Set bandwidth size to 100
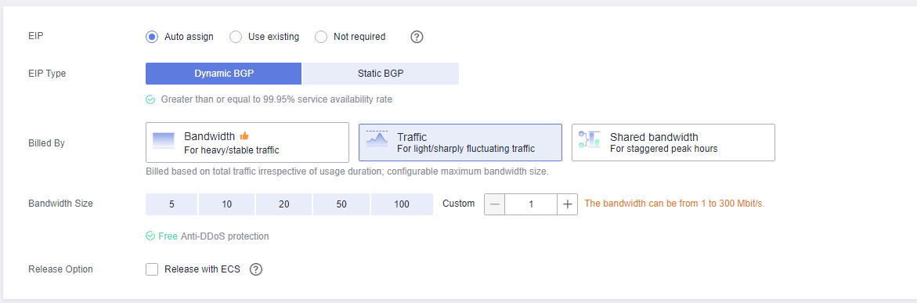 pyautogui.click(x=402, y=204)
